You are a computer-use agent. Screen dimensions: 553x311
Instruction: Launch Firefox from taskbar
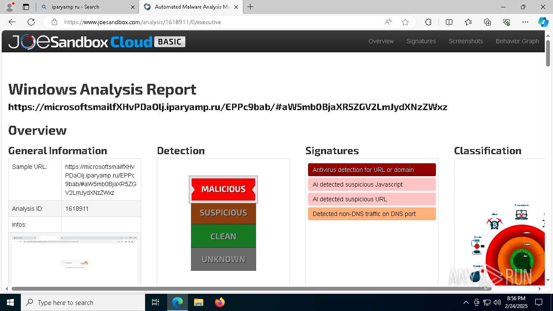[x=219, y=302]
